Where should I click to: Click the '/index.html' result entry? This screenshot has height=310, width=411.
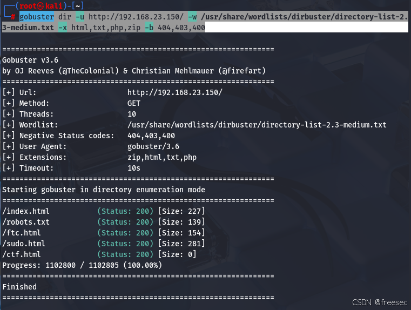[26, 211]
